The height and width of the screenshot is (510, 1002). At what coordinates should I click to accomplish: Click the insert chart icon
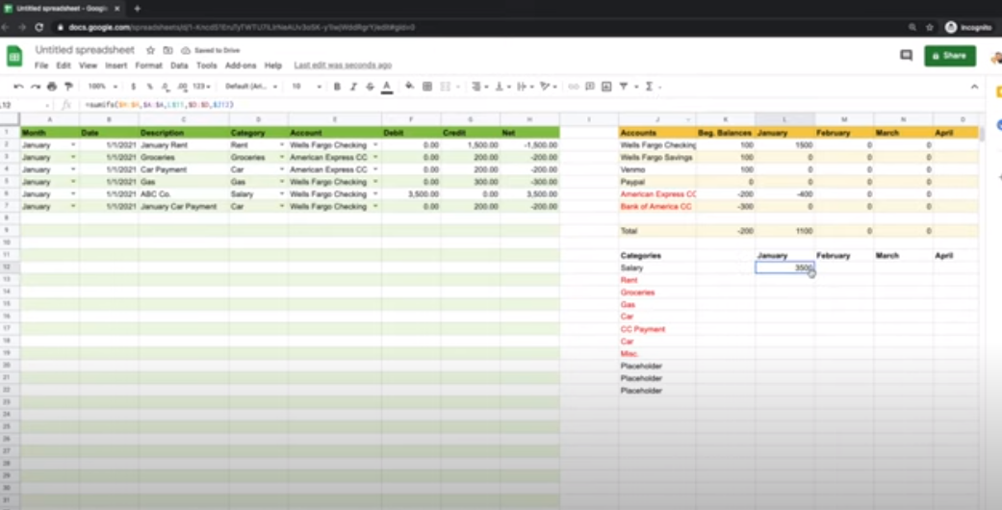606,87
